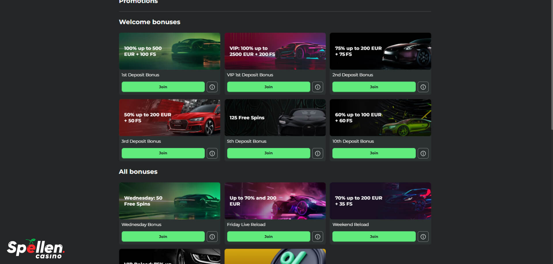Join the VIP 1st Deposit Bonus
The image size is (553, 264).
(x=268, y=87)
